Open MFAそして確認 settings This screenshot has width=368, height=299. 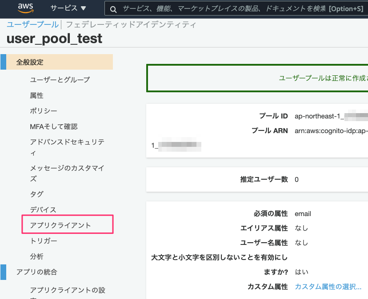point(54,126)
